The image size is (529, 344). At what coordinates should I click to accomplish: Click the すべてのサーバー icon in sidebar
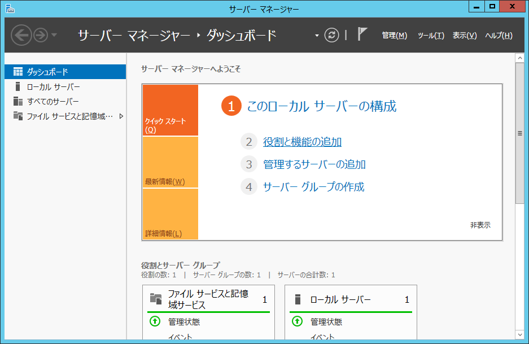18,101
